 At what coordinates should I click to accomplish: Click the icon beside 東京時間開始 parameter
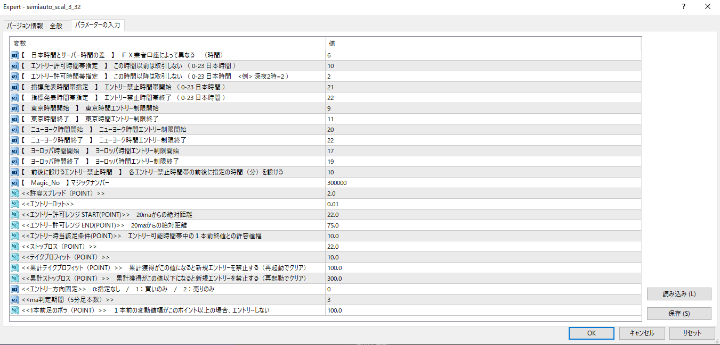14,108
